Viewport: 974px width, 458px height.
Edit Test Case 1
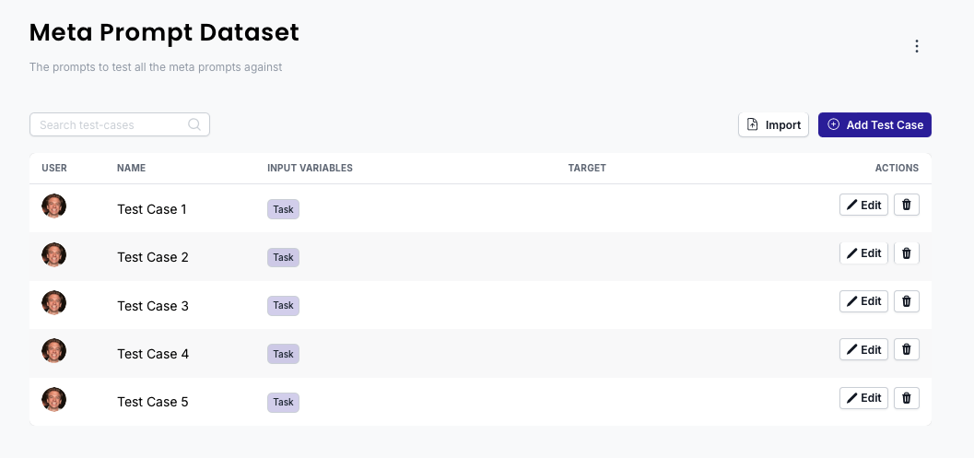(x=863, y=205)
